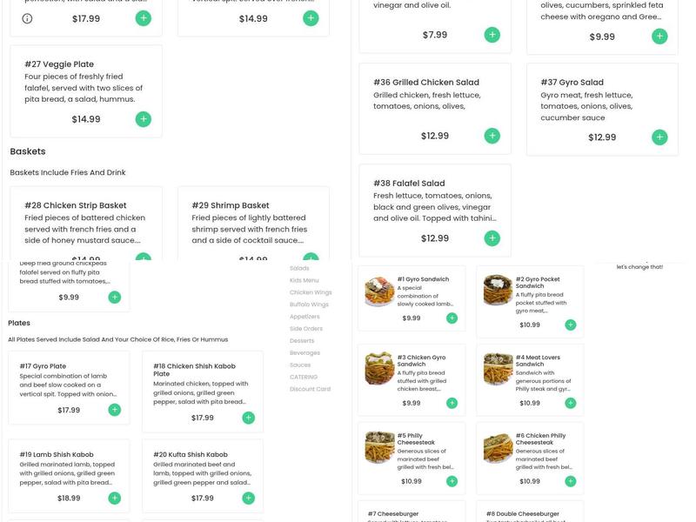The image size is (696, 522).
Task: Add #36 Grilled Chicken Salad to order
Action: 492,136
